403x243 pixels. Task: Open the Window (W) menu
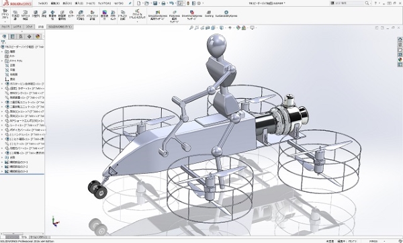click(105, 3)
